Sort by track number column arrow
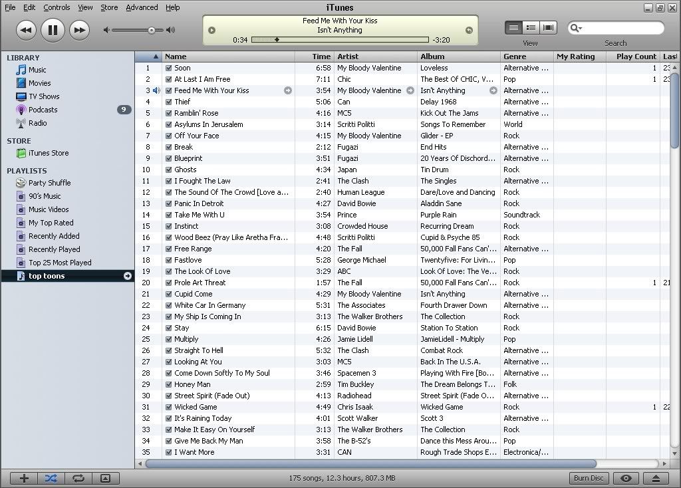The height and width of the screenshot is (488, 681). [156, 57]
